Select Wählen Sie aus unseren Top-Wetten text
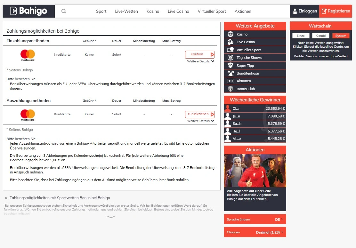The height and width of the screenshot is (248, 356). [321, 56]
